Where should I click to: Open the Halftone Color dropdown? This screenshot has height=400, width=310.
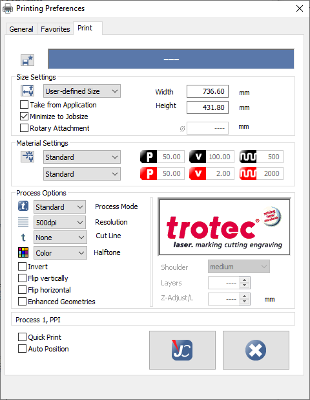point(60,253)
